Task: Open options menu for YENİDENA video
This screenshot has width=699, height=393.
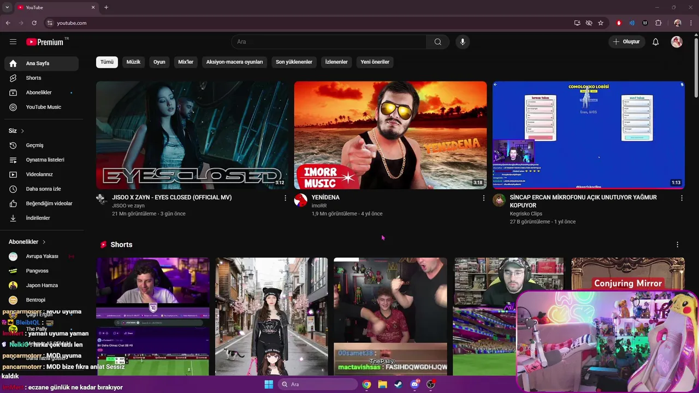Action: tap(483, 198)
